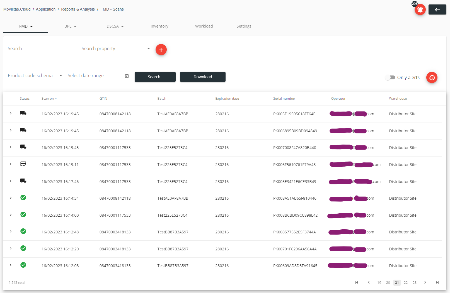Go to the next results page
Image resolution: width=450 pixels, height=293 pixels.
pyautogui.click(x=425, y=282)
